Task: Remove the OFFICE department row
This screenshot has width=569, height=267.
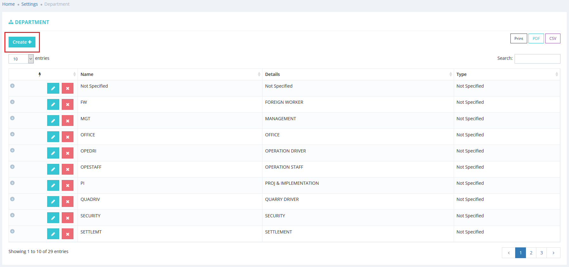Action: (67, 137)
